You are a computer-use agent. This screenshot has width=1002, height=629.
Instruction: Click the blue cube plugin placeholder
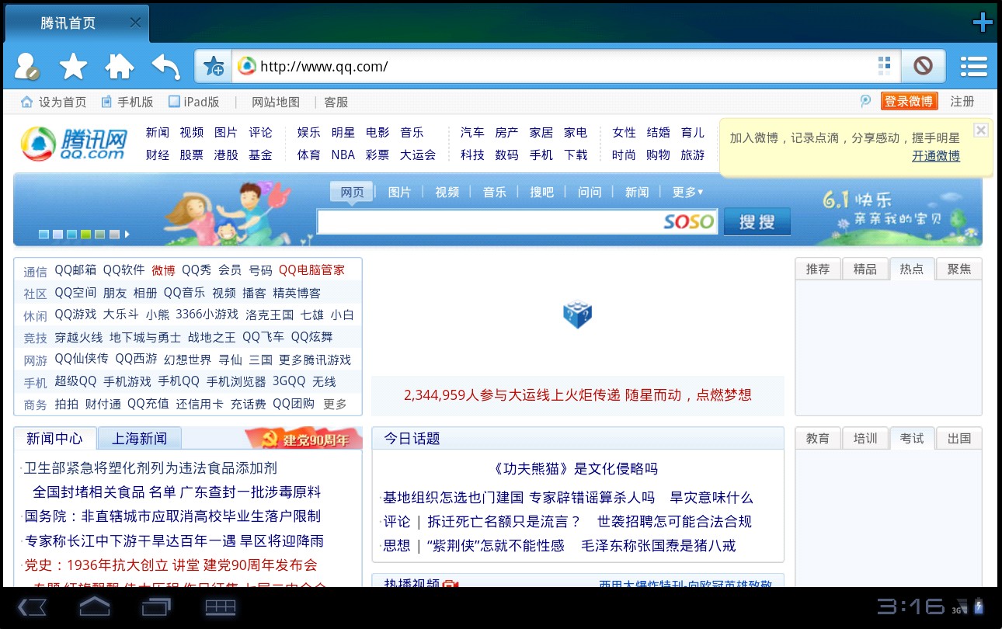pyautogui.click(x=577, y=314)
